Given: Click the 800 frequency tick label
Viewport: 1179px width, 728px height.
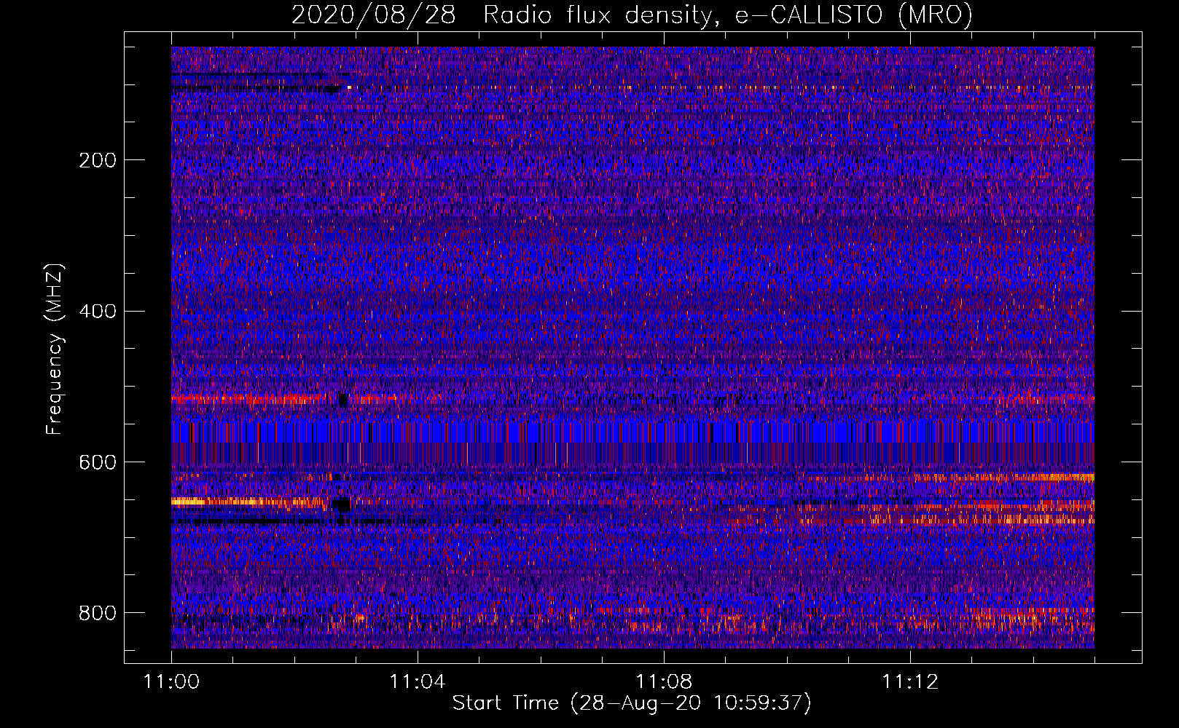Looking at the screenshot, I should pos(98,614).
